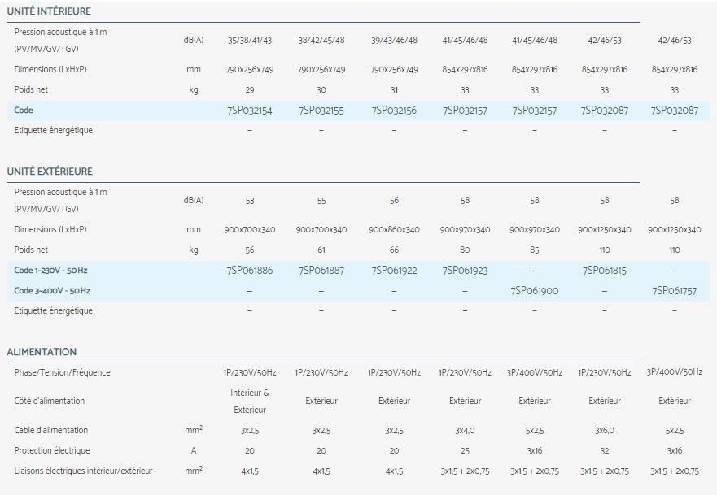Click exterior unit code 7SP061886

point(250,268)
